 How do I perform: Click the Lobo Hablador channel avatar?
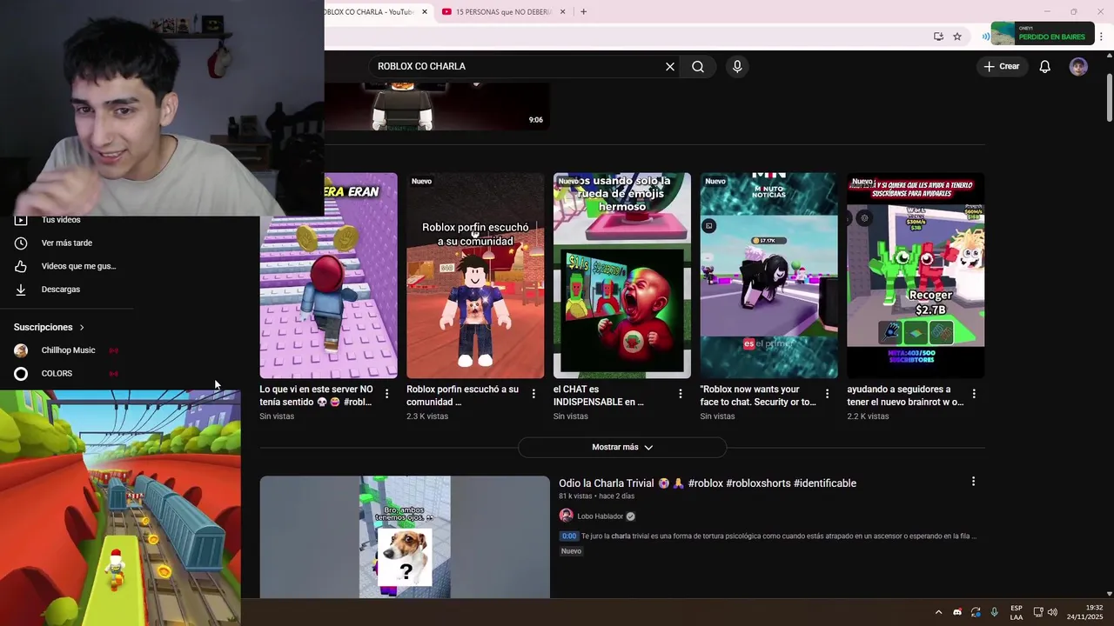(x=566, y=516)
